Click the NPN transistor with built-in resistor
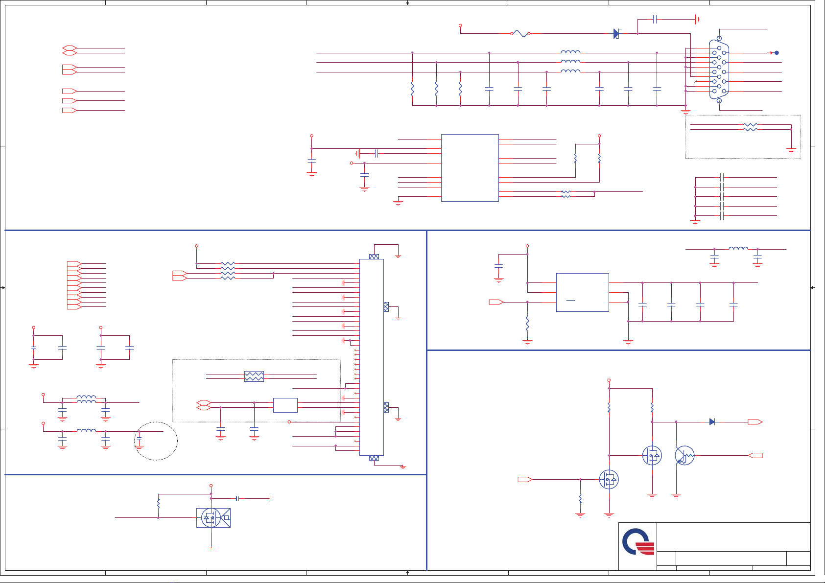This screenshot has height=583, width=825. [684, 455]
